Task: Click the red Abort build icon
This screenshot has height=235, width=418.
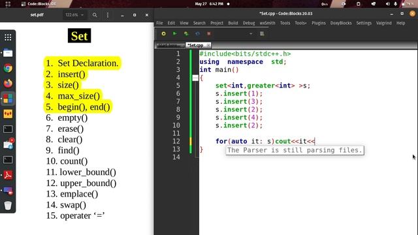Action: tap(209, 33)
